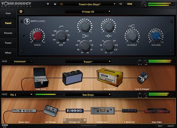Open the Trench* tone dropdown

(x=88, y=62)
